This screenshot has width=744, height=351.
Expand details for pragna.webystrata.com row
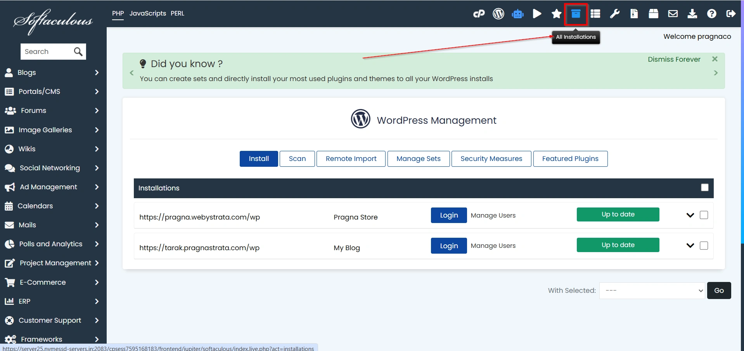[690, 215]
